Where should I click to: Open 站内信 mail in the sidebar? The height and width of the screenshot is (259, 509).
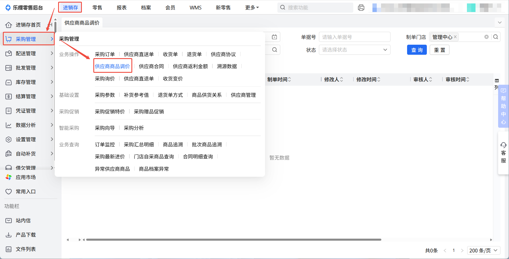coord(23,220)
